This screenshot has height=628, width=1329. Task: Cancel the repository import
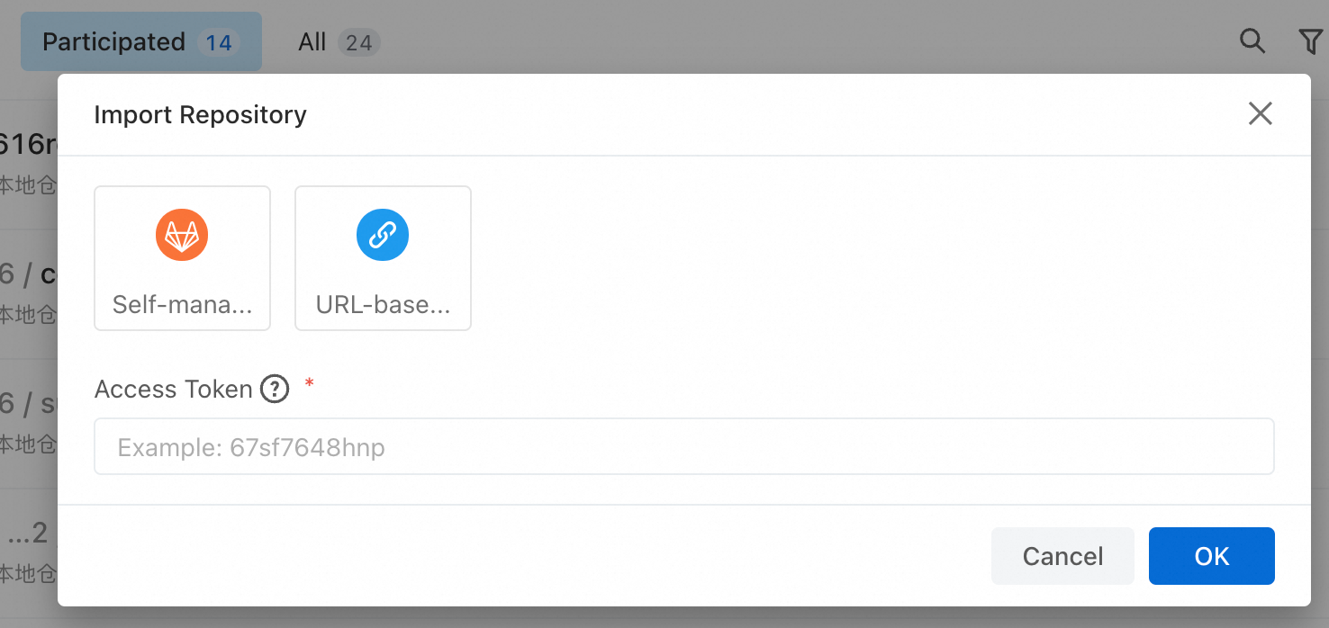(x=1062, y=556)
